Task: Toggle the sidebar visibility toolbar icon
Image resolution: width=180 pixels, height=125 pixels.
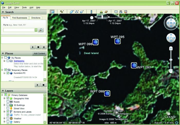Action: point(52,12)
